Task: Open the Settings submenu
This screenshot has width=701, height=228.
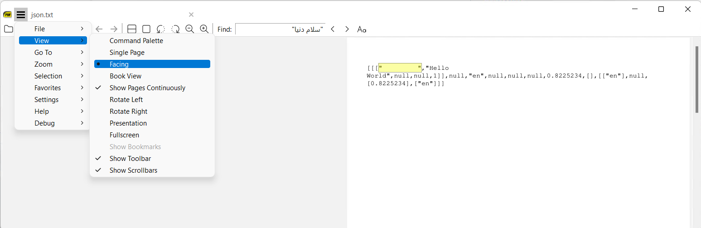Action: pyautogui.click(x=53, y=99)
